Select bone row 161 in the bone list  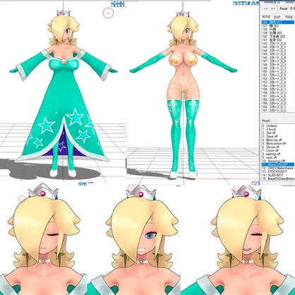coord(278,110)
